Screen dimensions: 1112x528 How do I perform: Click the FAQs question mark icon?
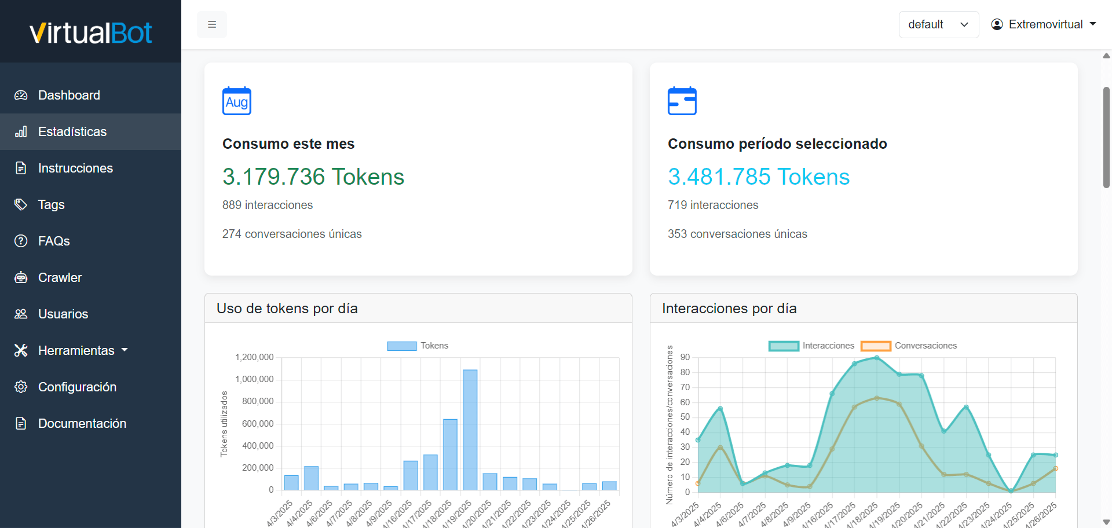pyautogui.click(x=21, y=241)
